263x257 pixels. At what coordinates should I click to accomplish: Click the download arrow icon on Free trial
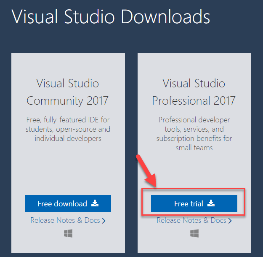pos(211,203)
